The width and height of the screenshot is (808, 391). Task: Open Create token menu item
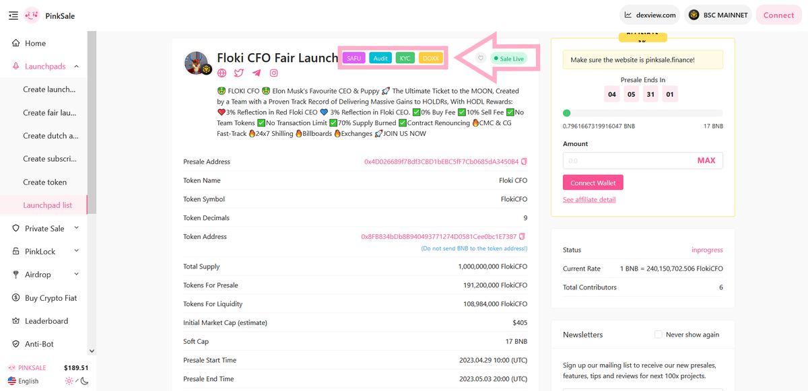tap(44, 182)
